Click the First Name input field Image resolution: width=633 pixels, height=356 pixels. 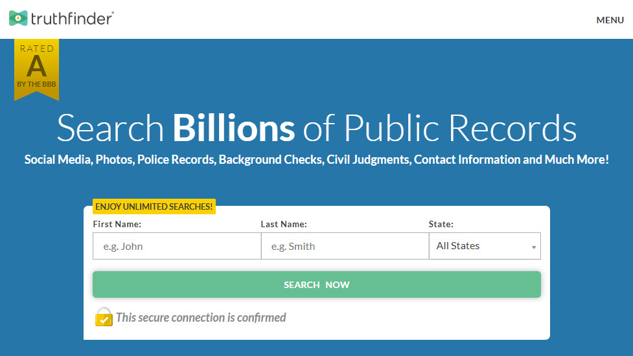pos(177,246)
